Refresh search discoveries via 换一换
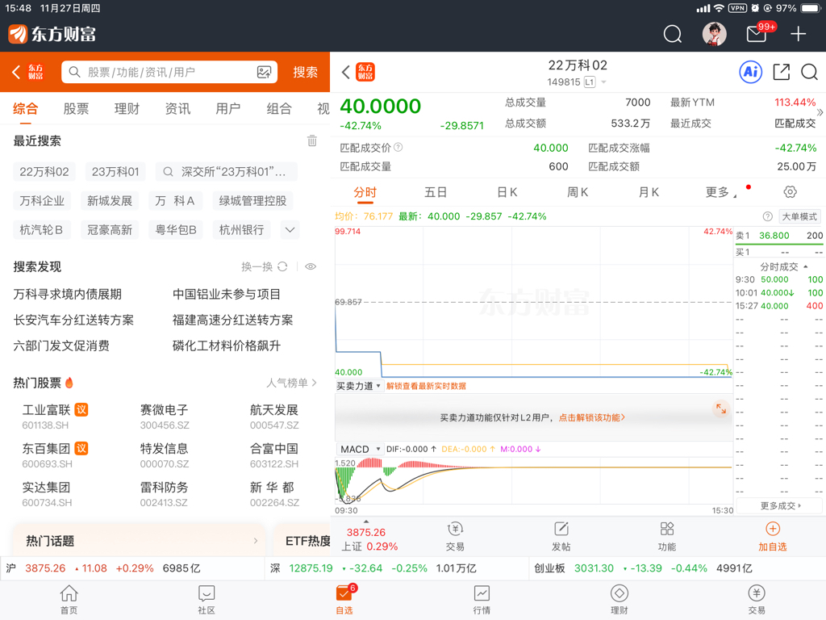The height and width of the screenshot is (620, 826). [x=265, y=266]
